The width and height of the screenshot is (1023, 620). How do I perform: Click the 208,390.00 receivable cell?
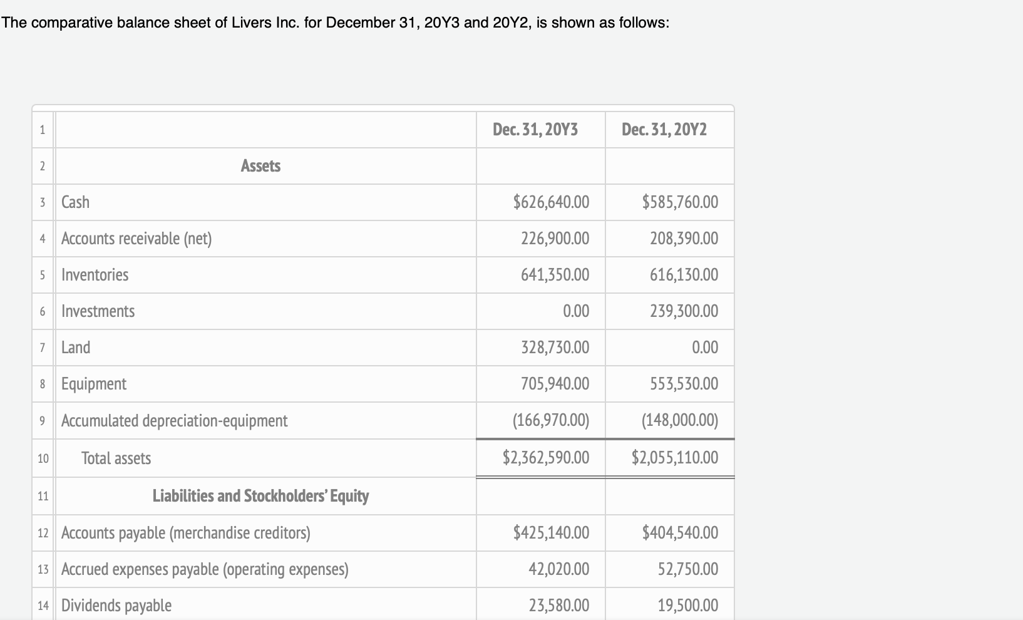(x=684, y=239)
